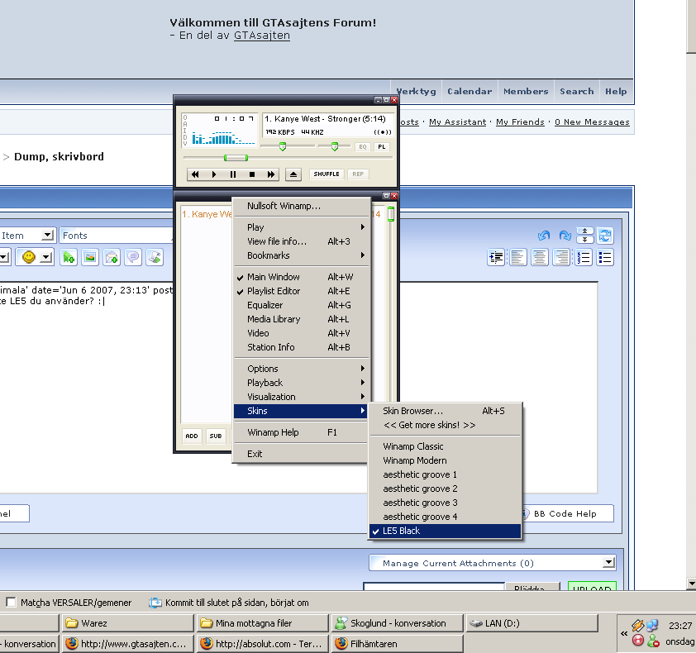Viewport: 696px width, 653px height.
Task: Expand the Visualization submenu
Action: 301,397
